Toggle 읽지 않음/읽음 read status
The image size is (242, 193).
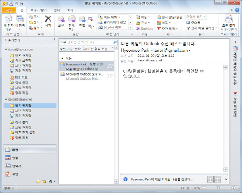point(169,17)
